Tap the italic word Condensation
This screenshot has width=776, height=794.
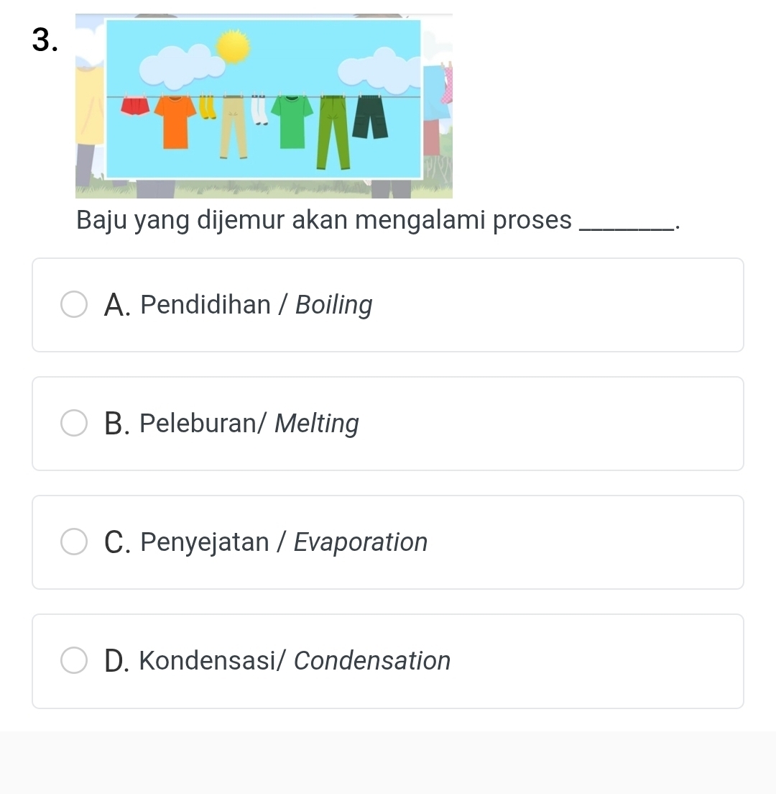[372, 661]
